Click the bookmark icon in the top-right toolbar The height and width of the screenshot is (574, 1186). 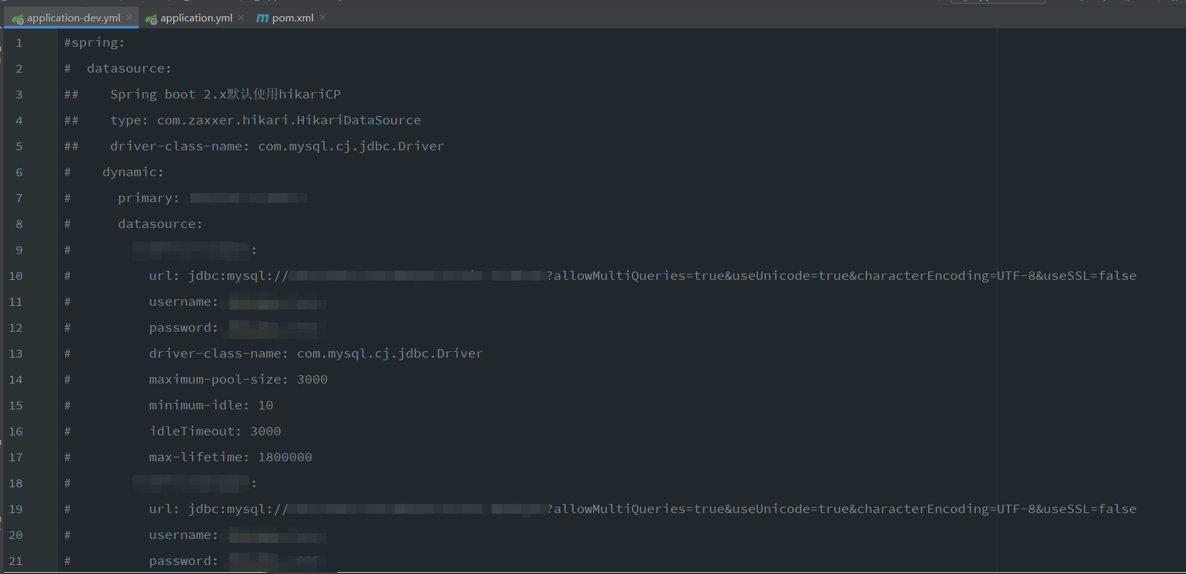1128,2
